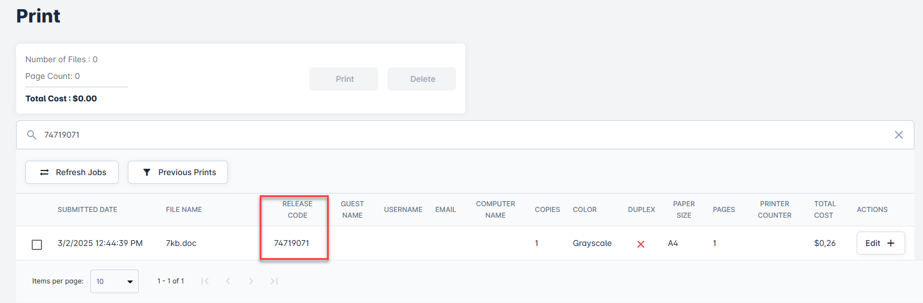This screenshot has height=303, width=923.
Task: Filter by Previous Prints
Action: pyautogui.click(x=178, y=172)
